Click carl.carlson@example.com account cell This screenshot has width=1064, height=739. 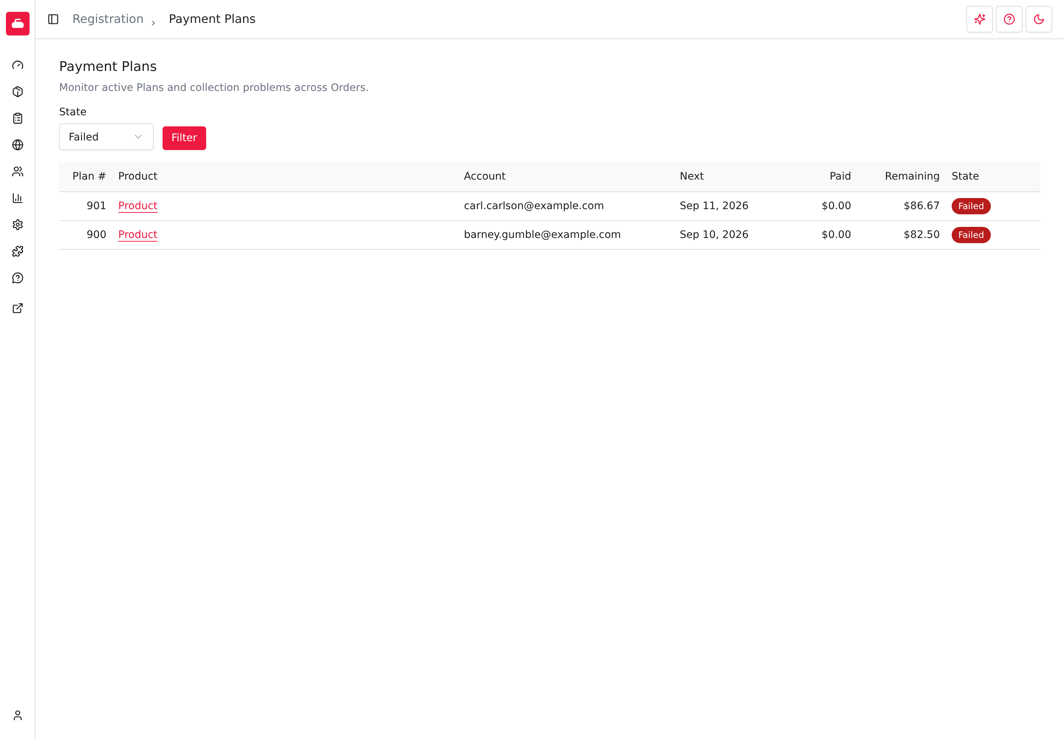coord(534,205)
